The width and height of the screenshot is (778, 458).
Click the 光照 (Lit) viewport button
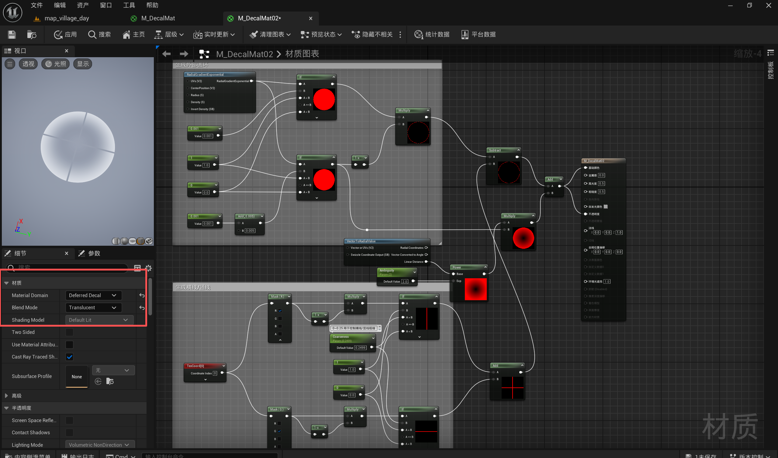click(56, 64)
